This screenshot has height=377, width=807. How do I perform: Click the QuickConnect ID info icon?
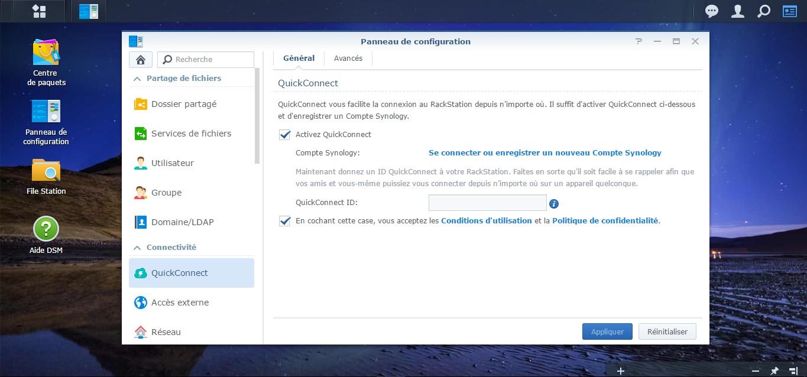coord(554,204)
